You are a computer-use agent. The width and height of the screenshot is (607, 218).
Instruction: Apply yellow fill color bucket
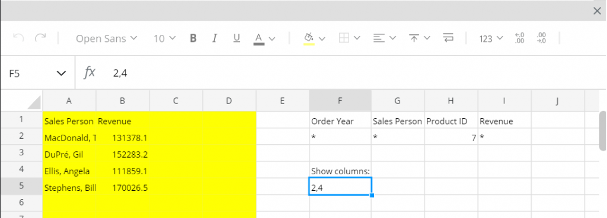(x=309, y=38)
